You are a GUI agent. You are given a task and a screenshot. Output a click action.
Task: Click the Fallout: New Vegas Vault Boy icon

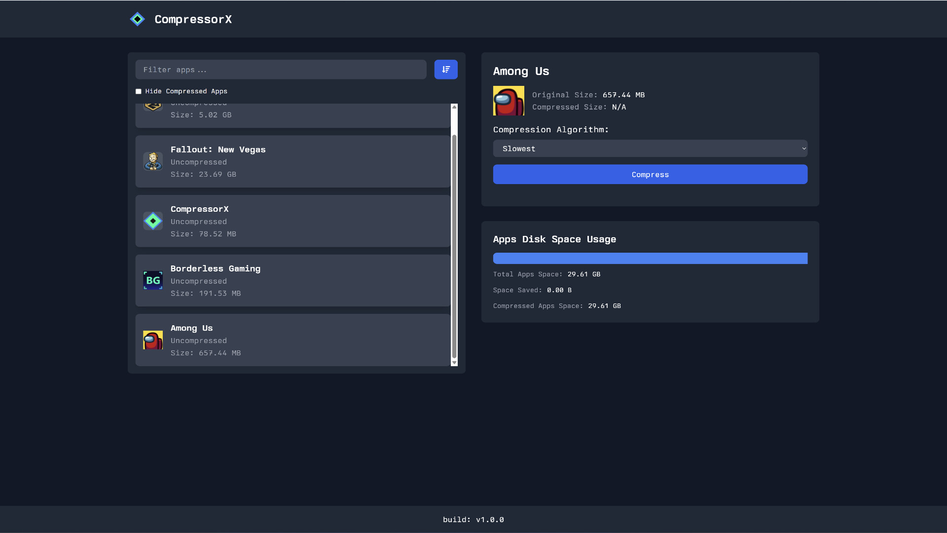point(153,161)
